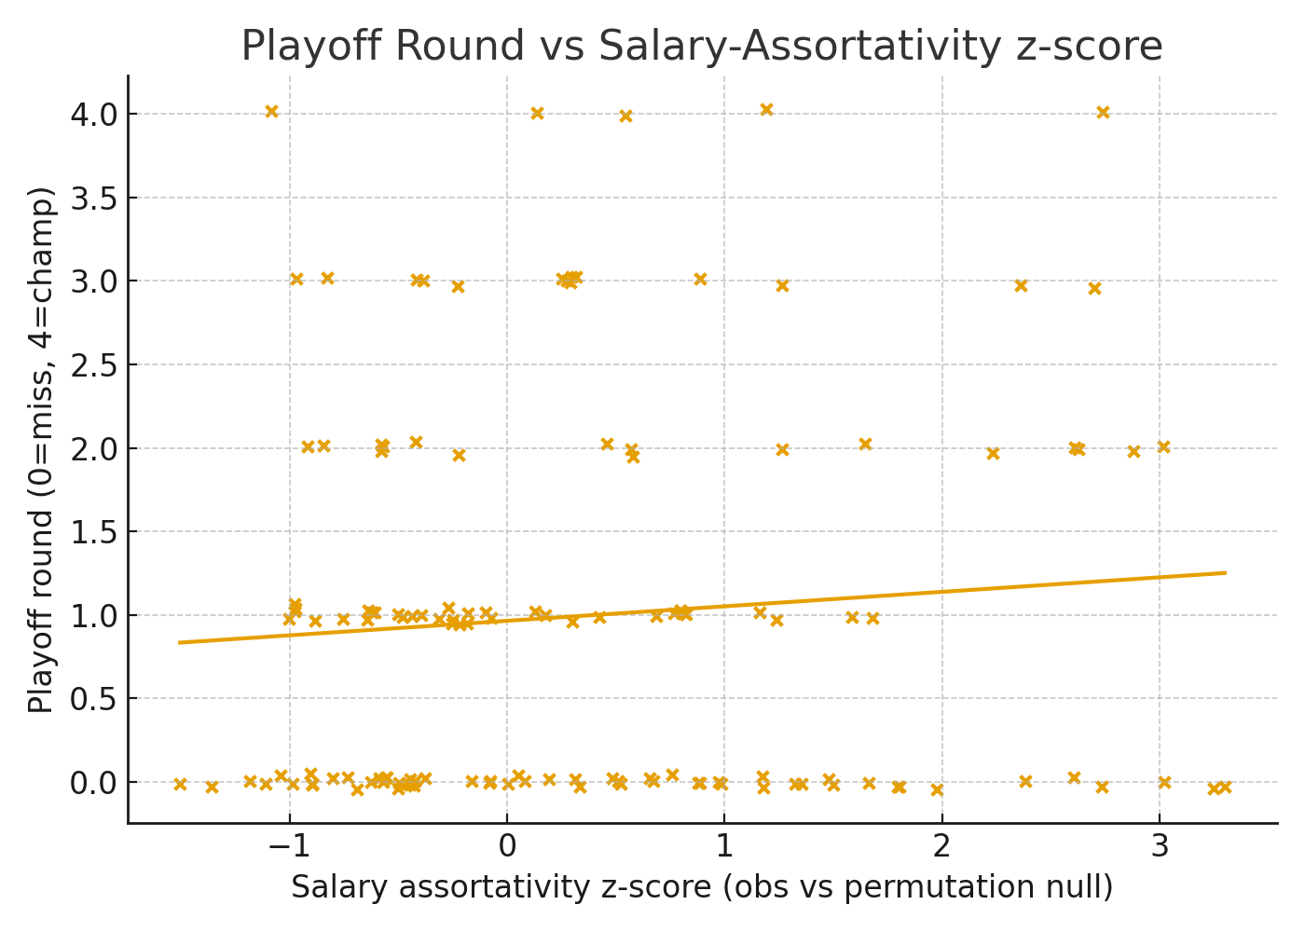
Task: Click the y-axis tick label 0.5
Action: click(x=92, y=699)
